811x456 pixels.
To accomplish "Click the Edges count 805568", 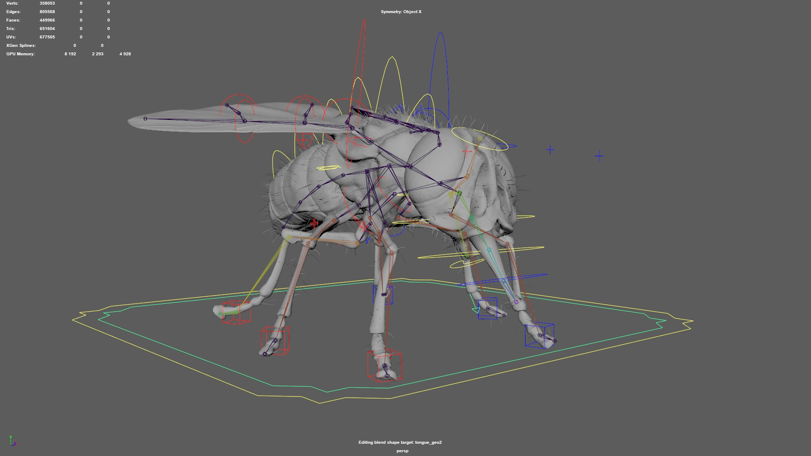I will (47, 12).
